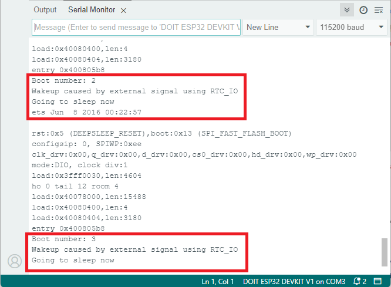391x287 pixels.
Task: Click the serial output vertical scrollbar thumb
Action: [x=385, y=252]
